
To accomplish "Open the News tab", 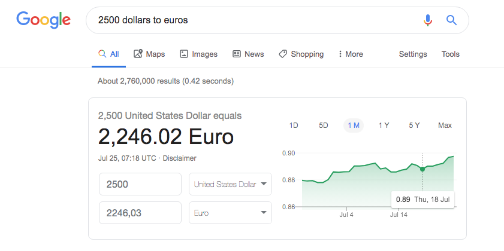I will pyautogui.click(x=248, y=54).
